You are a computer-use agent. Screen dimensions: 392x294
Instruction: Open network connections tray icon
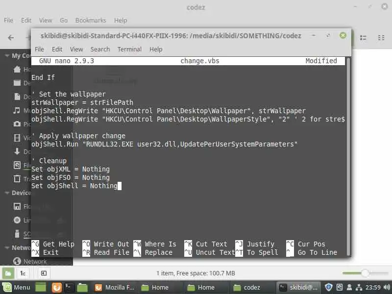tap(359, 288)
